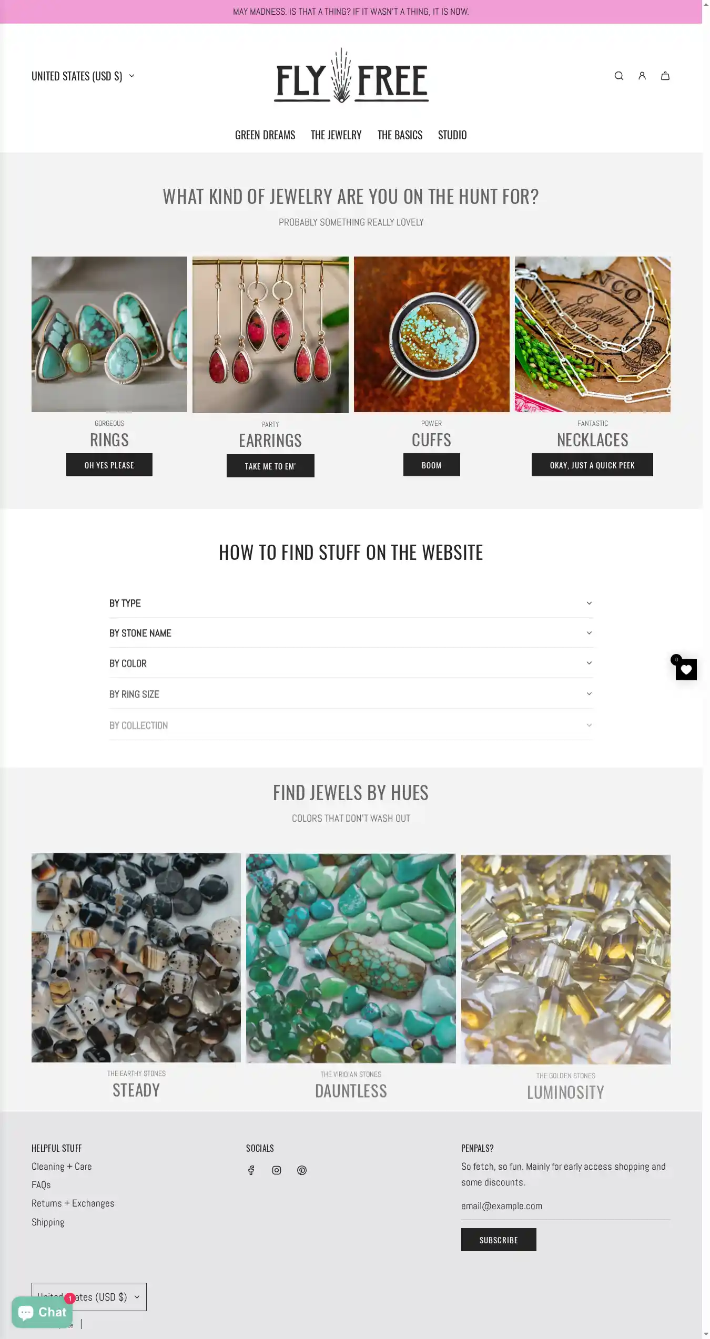Open the wishlist heart widget
710x1339 pixels.
click(x=686, y=669)
